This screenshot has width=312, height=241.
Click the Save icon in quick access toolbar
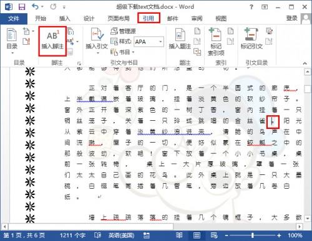tap(22, 7)
